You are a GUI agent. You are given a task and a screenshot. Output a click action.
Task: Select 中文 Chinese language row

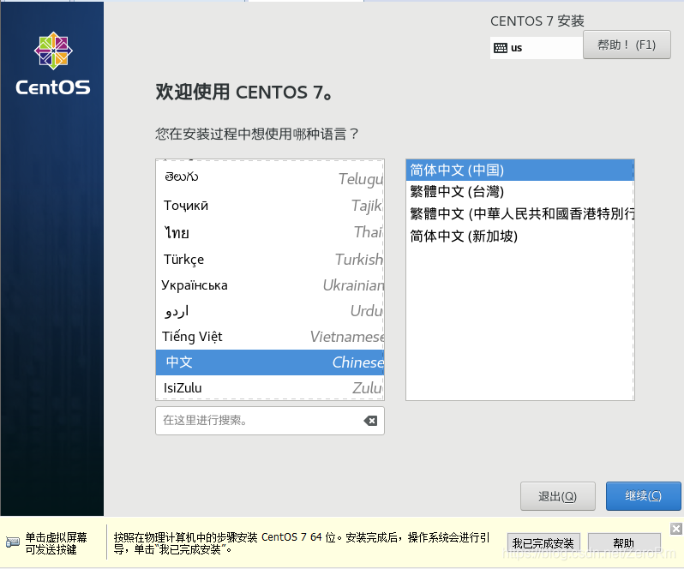click(270, 362)
